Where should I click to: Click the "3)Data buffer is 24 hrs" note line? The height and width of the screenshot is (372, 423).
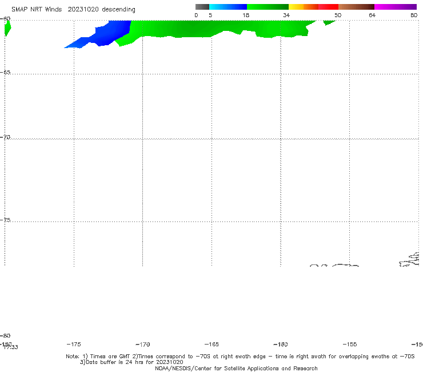[x=131, y=362]
